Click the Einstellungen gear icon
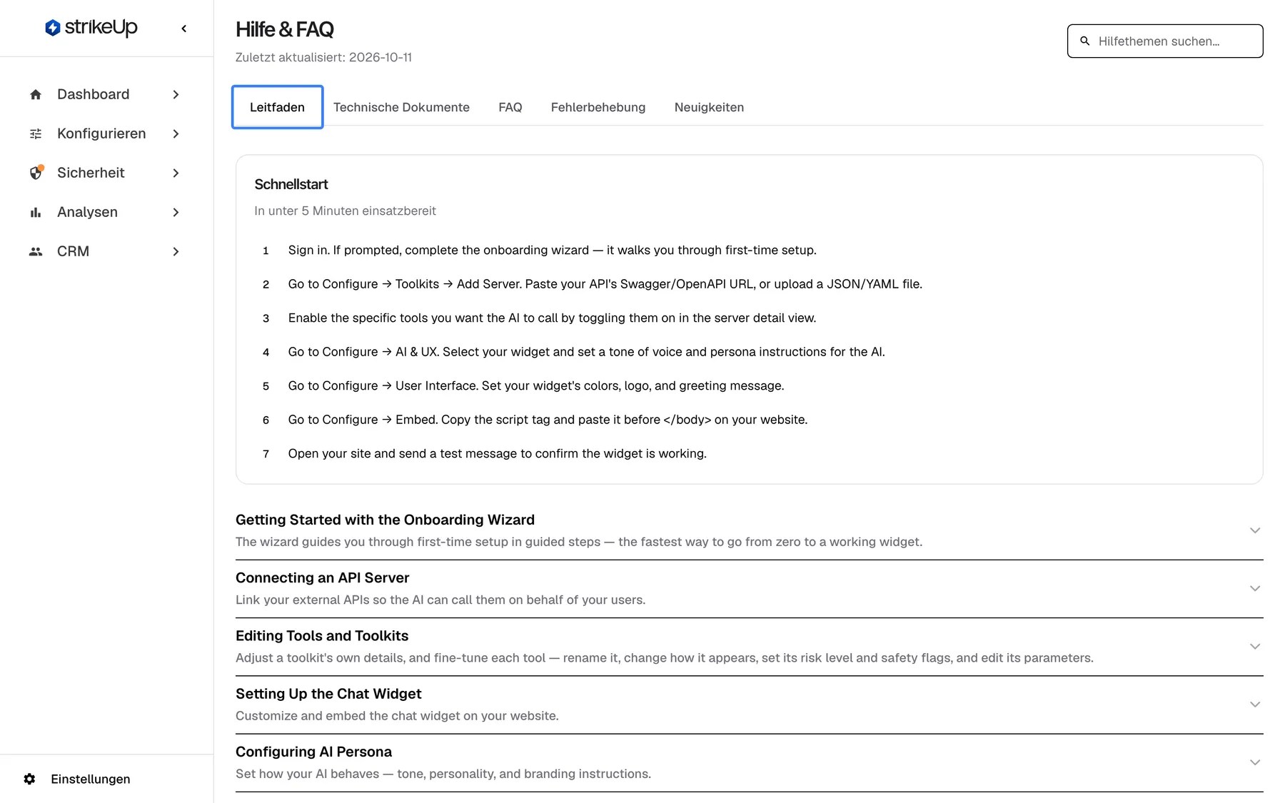 tap(29, 779)
